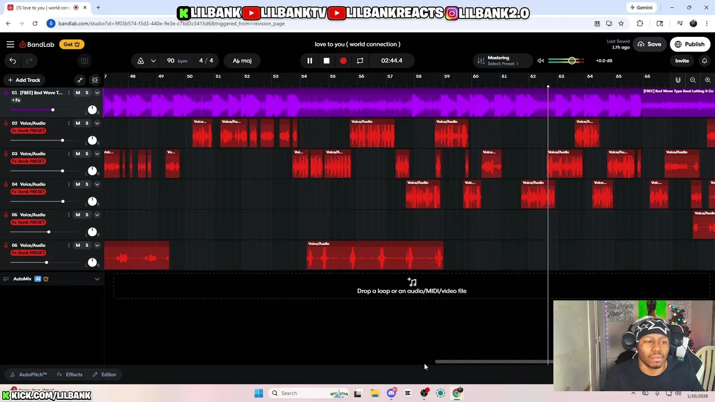Expand track 03 chevron
Image resolution: width=715 pixels, height=402 pixels.
click(97, 154)
